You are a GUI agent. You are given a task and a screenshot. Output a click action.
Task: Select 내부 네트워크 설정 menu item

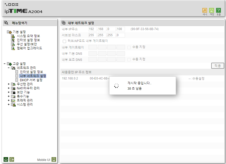tap(33, 76)
